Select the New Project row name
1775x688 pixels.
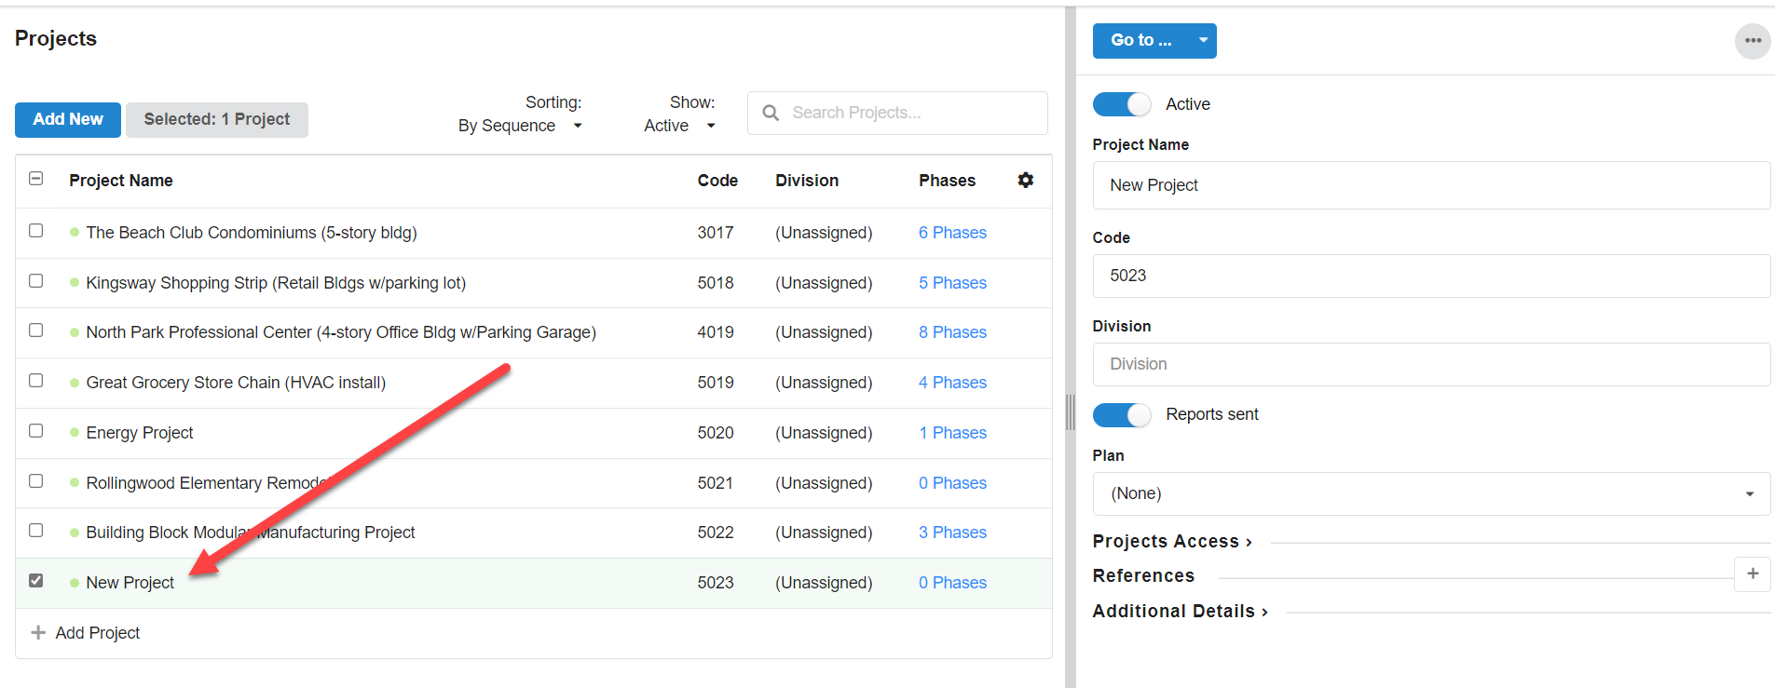[130, 583]
